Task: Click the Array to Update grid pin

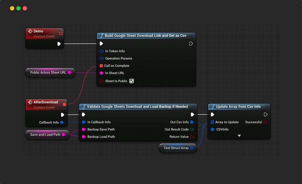Action: tap(212, 122)
